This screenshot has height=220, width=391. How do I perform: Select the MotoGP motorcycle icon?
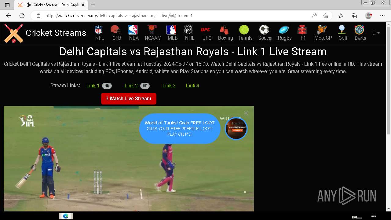coord(322,30)
